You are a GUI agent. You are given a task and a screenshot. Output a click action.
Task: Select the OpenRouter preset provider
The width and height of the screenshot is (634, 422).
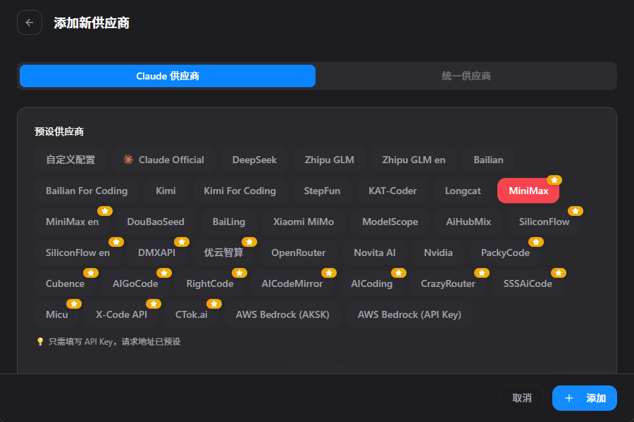pyautogui.click(x=299, y=252)
